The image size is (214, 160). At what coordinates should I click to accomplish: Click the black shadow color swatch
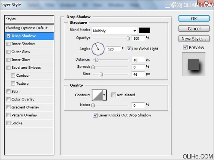[144, 31]
